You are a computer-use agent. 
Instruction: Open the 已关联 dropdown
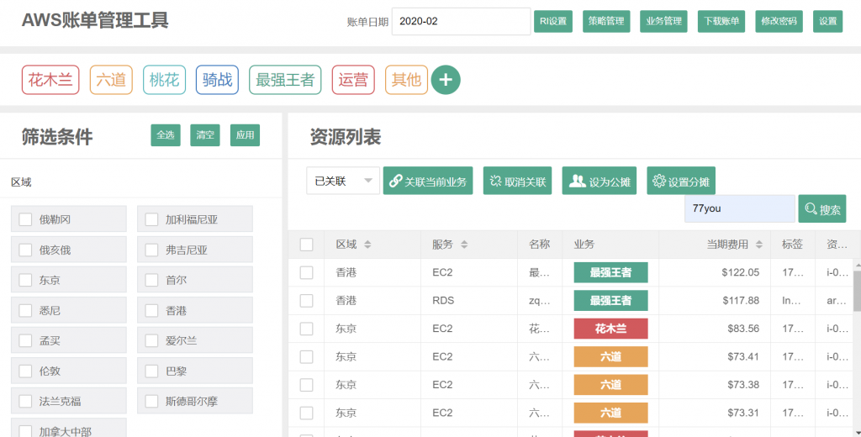pyautogui.click(x=343, y=181)
